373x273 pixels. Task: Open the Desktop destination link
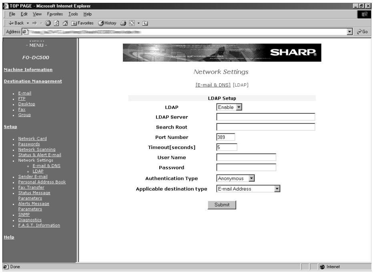tap(27, 104)
